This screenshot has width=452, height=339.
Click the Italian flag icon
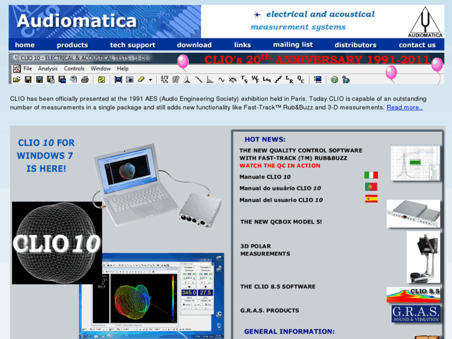coord(371,175)
